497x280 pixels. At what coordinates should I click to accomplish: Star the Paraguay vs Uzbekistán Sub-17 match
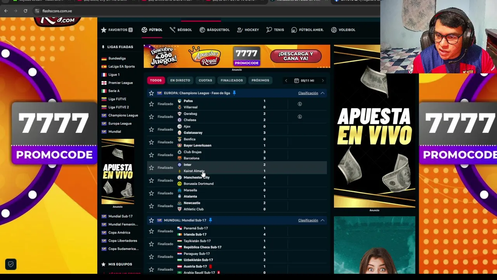151,257
